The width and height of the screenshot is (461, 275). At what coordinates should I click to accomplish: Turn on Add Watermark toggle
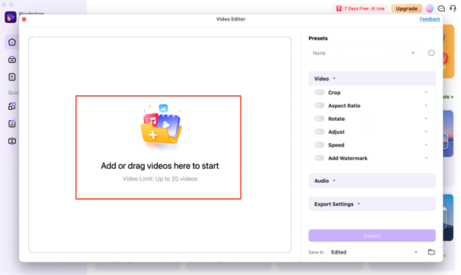[319, 158]
